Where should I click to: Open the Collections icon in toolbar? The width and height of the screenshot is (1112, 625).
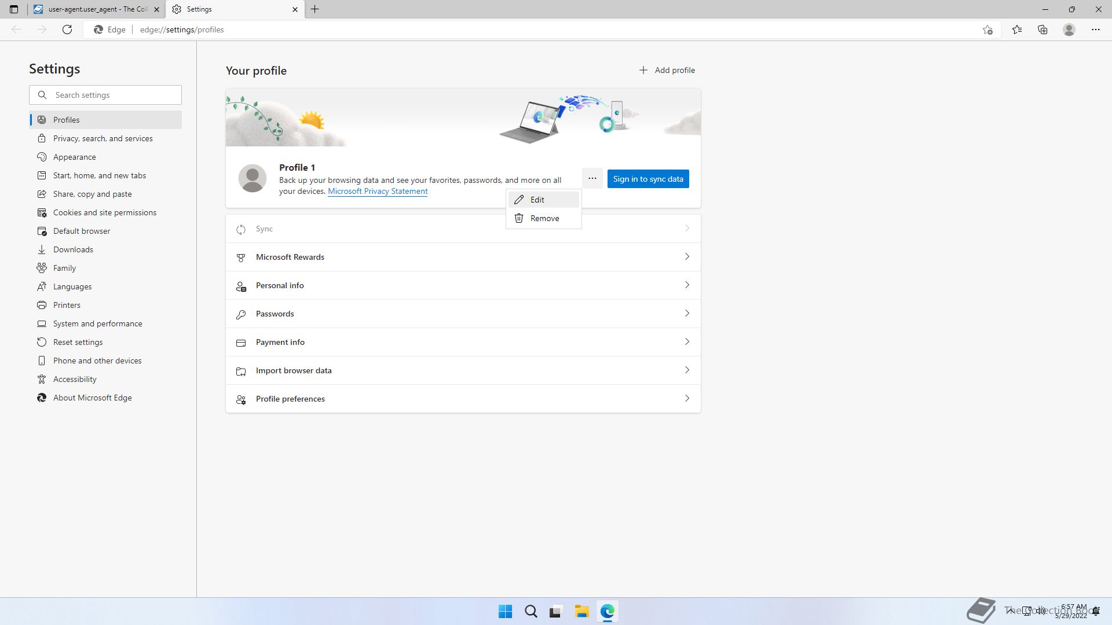tap(1042, 30)
